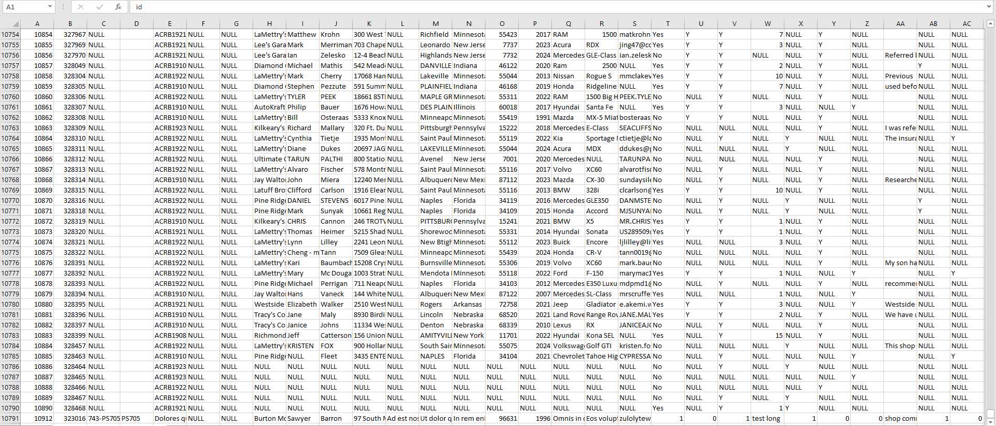
Task: Open the Name Box dropdown arrow
Action: pos(50,7)
